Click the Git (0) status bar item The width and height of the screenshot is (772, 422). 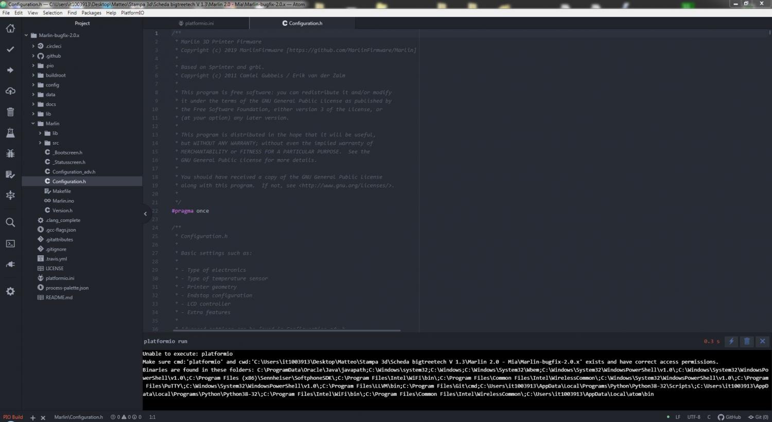click(758, 417)
